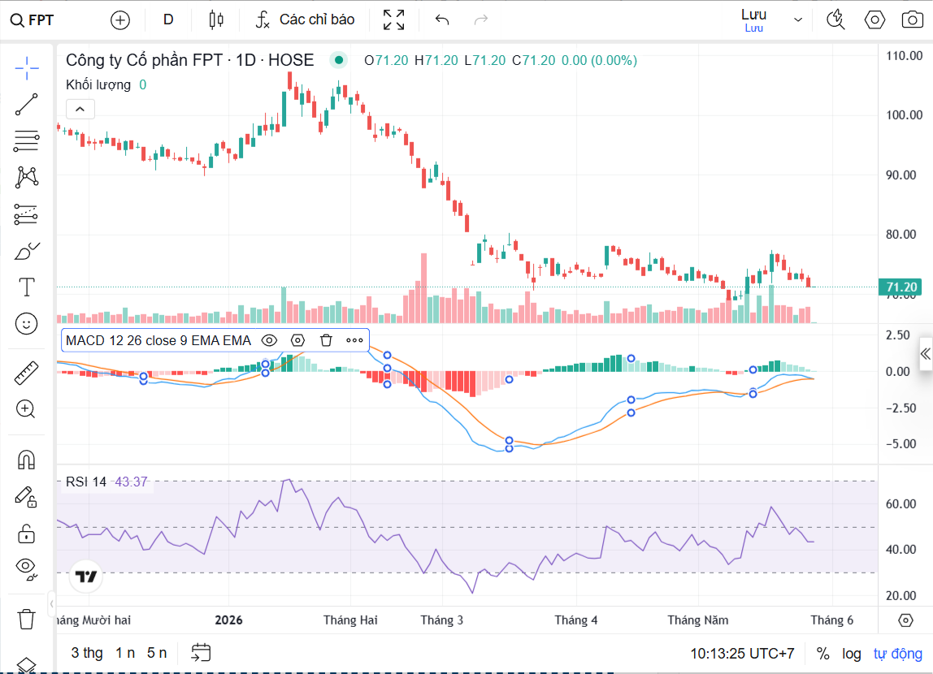The height and width of the screenshot is (674, 933).
Task: Collapse the indicator legend chevron under Khối lượng
Action: point(80,110)
